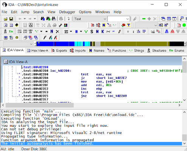This screenshot has height=151, width=187.
Task: Open the Jump menu
Action: click(25, 12)
